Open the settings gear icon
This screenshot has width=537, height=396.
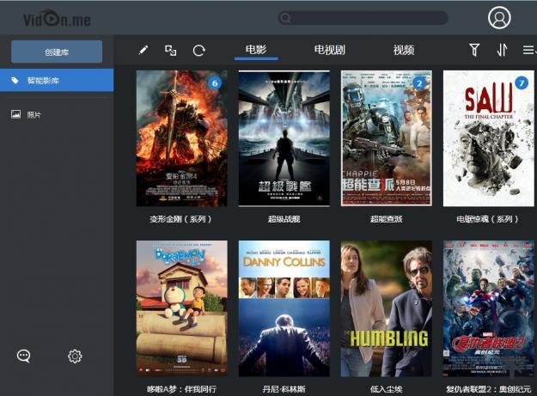click(x=75, y=356)
